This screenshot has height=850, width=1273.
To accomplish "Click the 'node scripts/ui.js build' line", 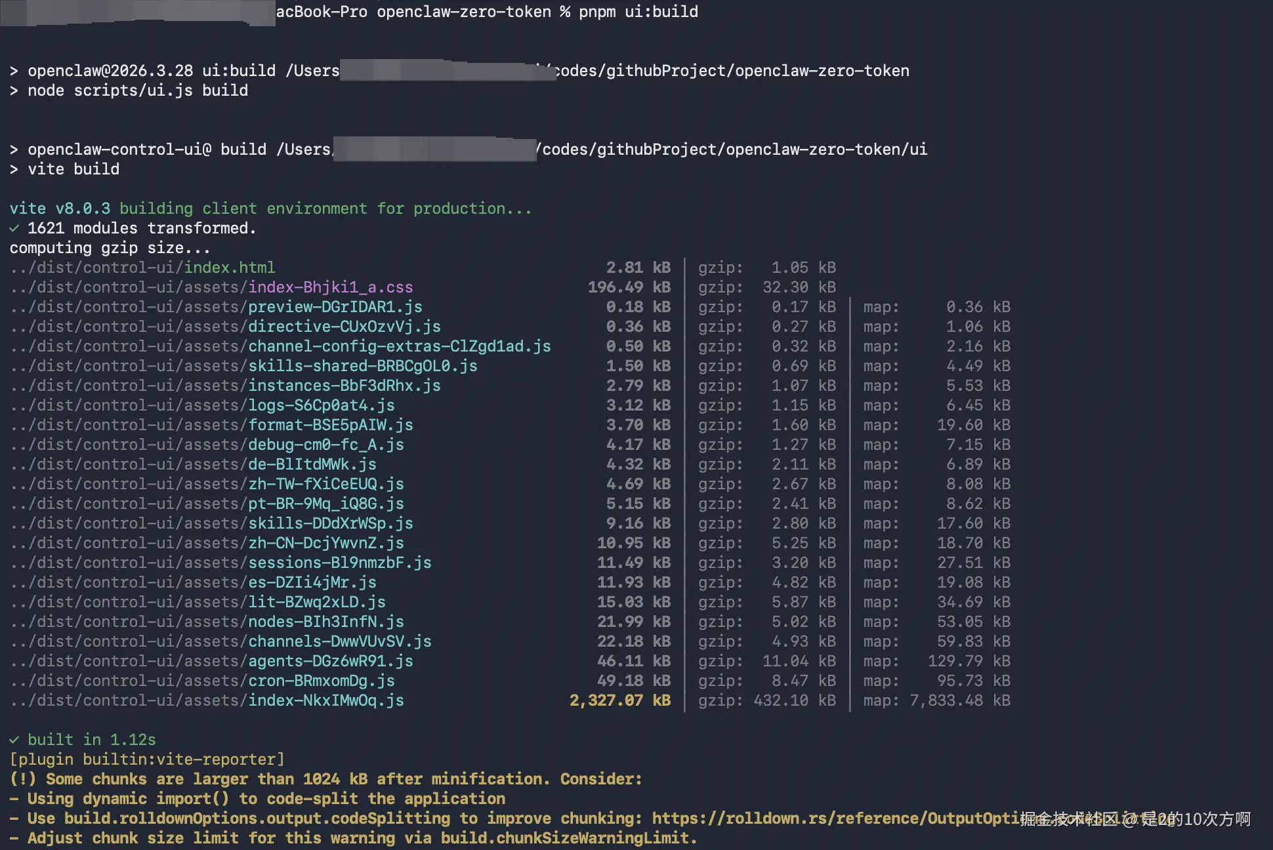I will 129,91.
